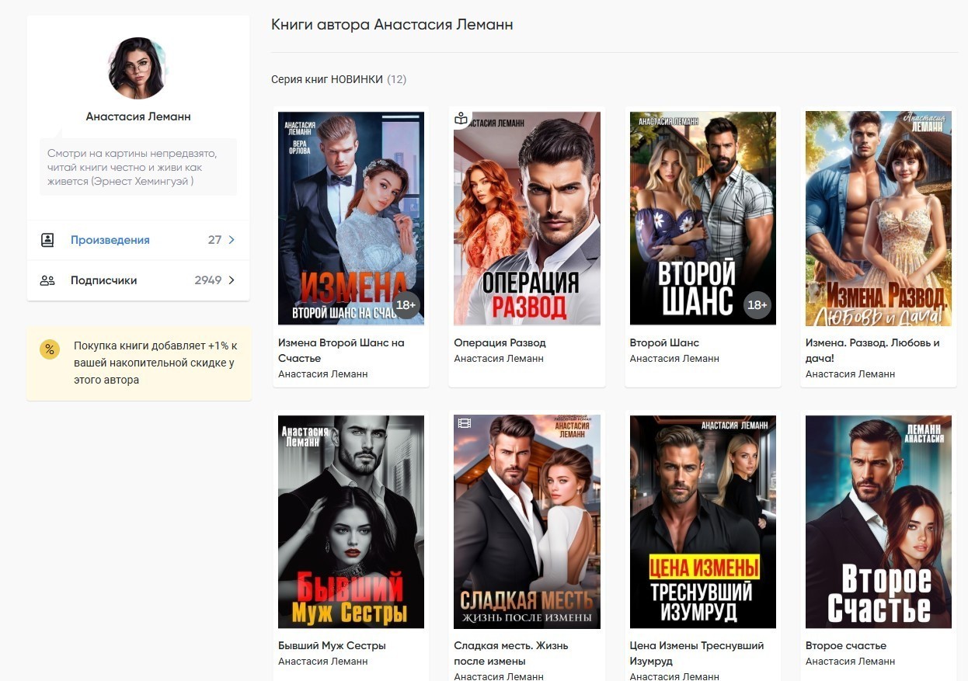Click the yellow percent discount icon
The height and width of the screenshot is (681, 968).
[50, 349]
